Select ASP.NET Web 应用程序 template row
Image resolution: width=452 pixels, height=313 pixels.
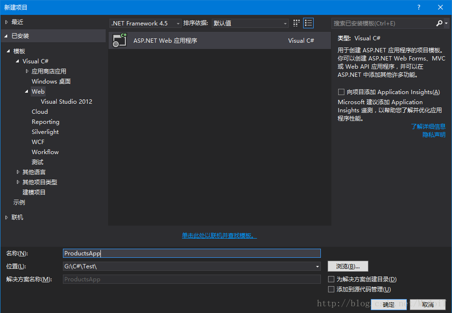(x=220, y=40)
